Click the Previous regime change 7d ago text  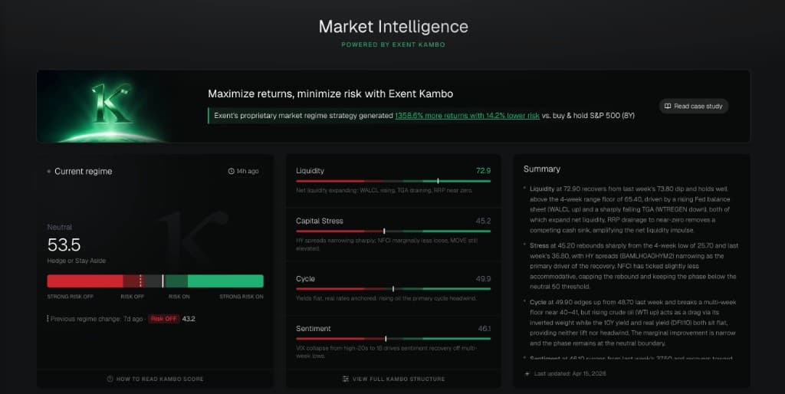coord(97,319)
